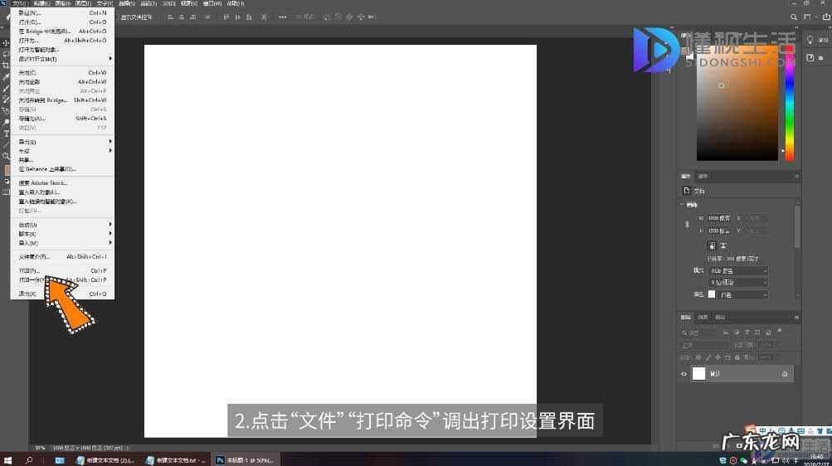The height and width of the screenshot is (466, 832).
Task: Click the pixel layer filter icon in Layers panel
Action: click(725, 333)
